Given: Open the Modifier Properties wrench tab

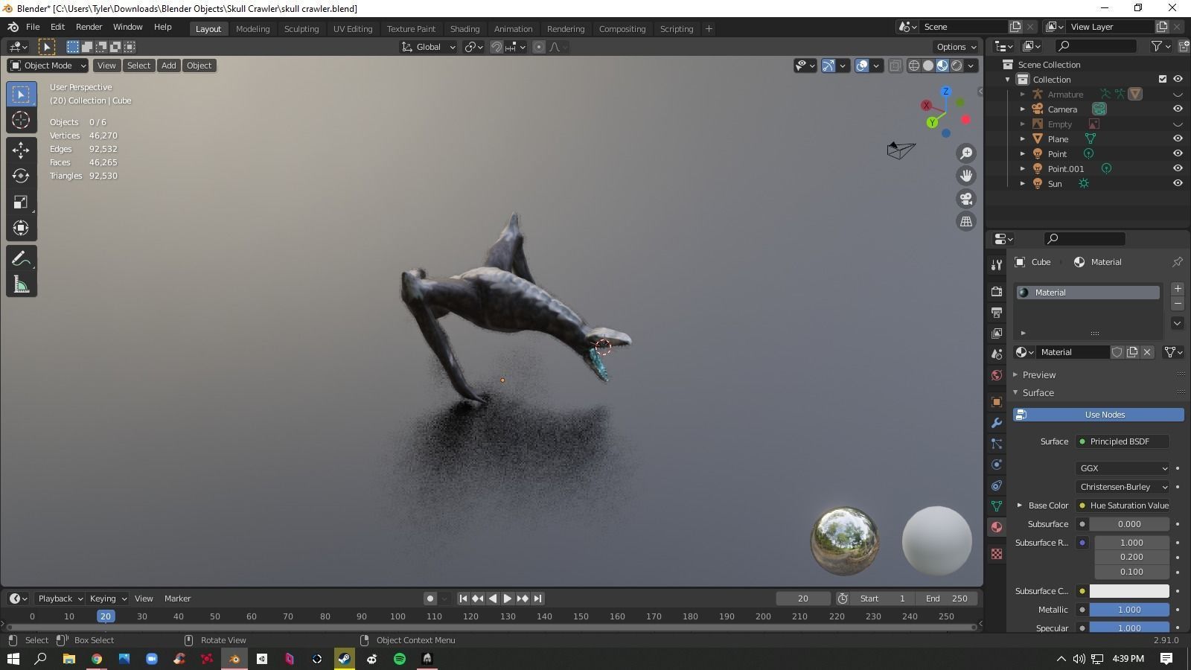Looking at the screenshot, I should [996, 423].
